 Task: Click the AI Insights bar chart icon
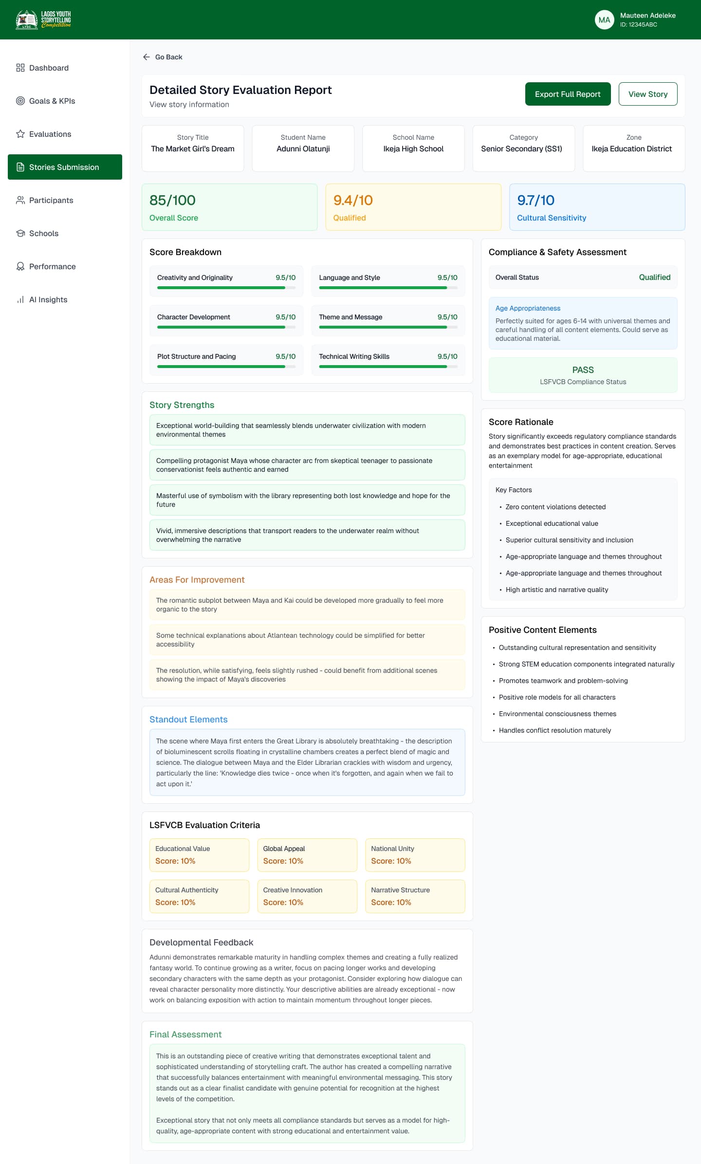20,299
